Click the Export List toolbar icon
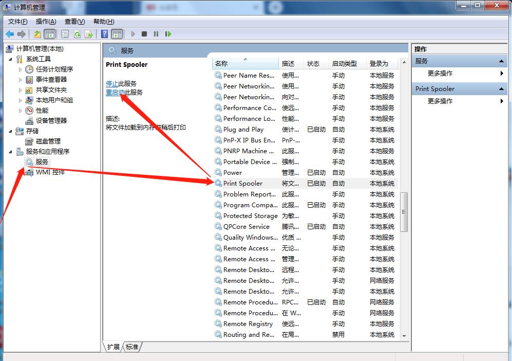Image resolution: width=512 pixels, height=361 pixels. (x=88, y=34)
